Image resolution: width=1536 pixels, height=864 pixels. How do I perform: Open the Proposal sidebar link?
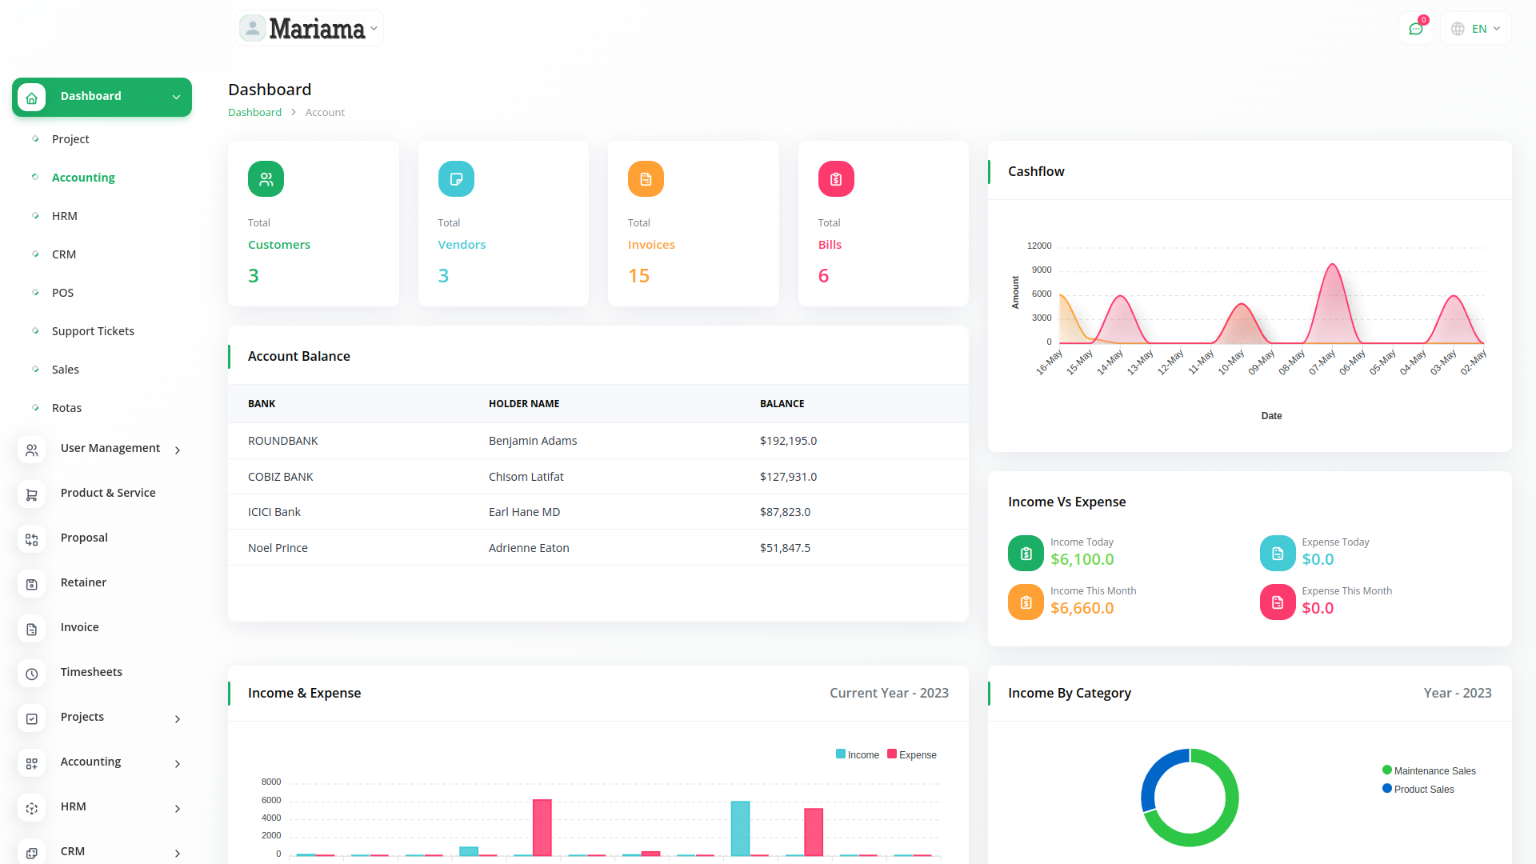point(84,538)
